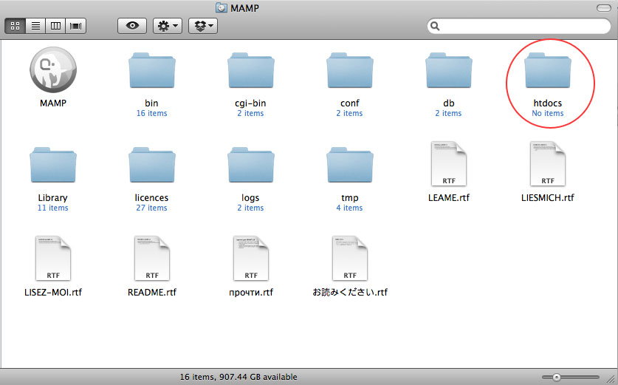Open the htdocs folder
Screen dimensions: 618x385
click(x=548, y=72)
